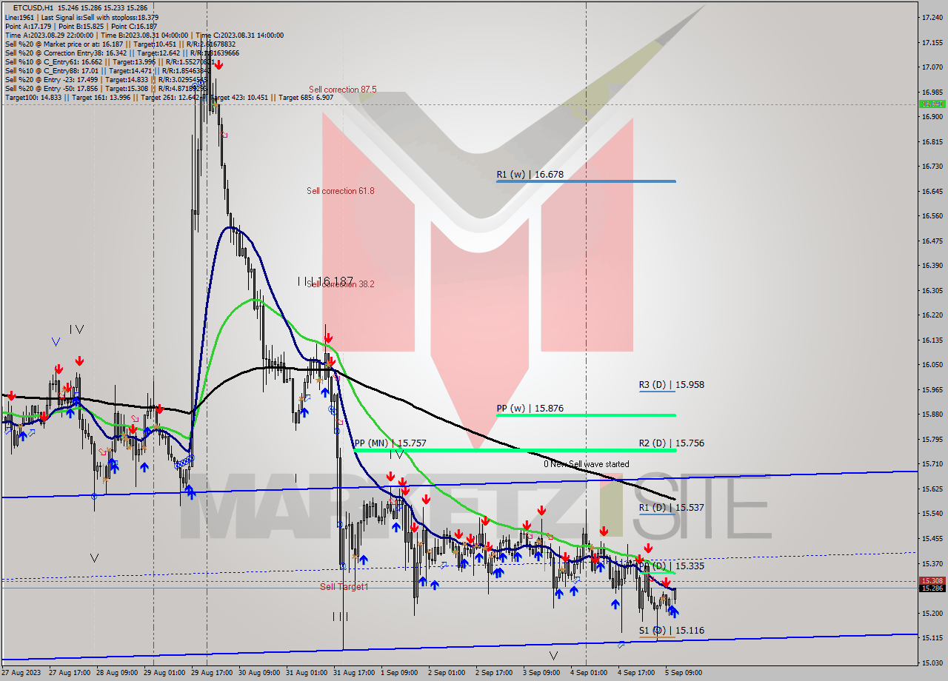This screenshot has width=948, height=681.
Task: Select the 'R1 (w) | 16.678' resistance label
Action: click(x=530, y=175)
